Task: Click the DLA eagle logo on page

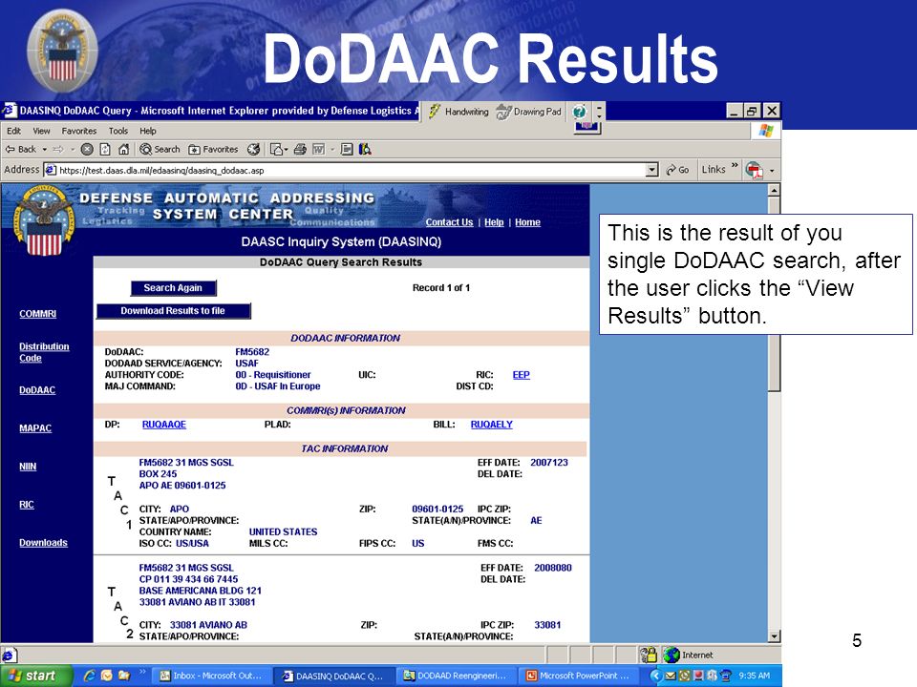Action: click(45, 222)
